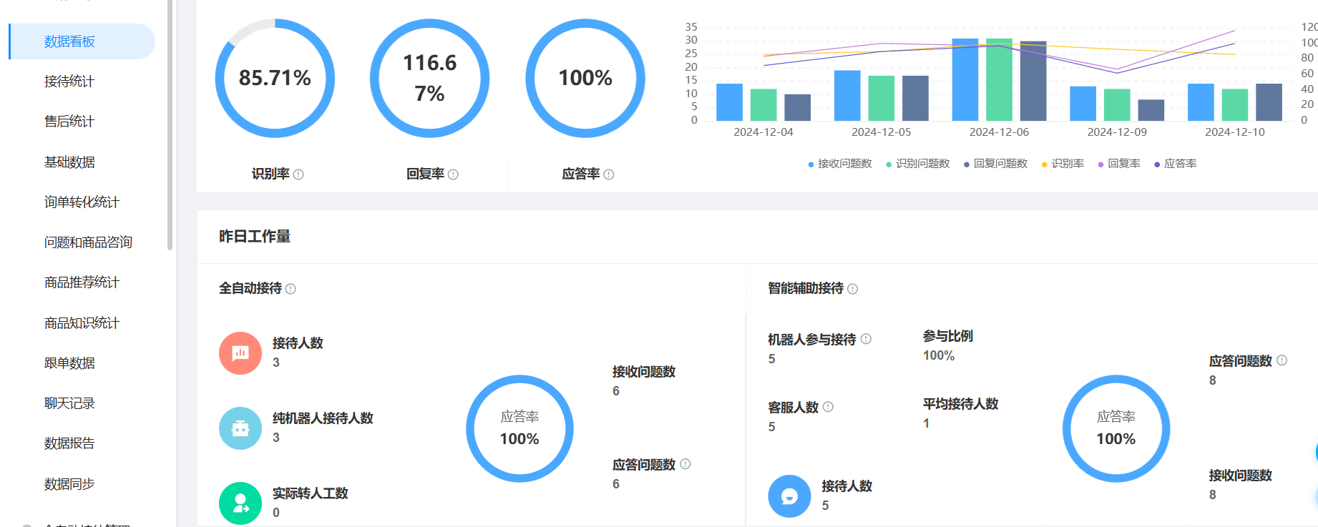
Task: Click the 2024-12-10 axis date label
Action: coord(1235,132)
